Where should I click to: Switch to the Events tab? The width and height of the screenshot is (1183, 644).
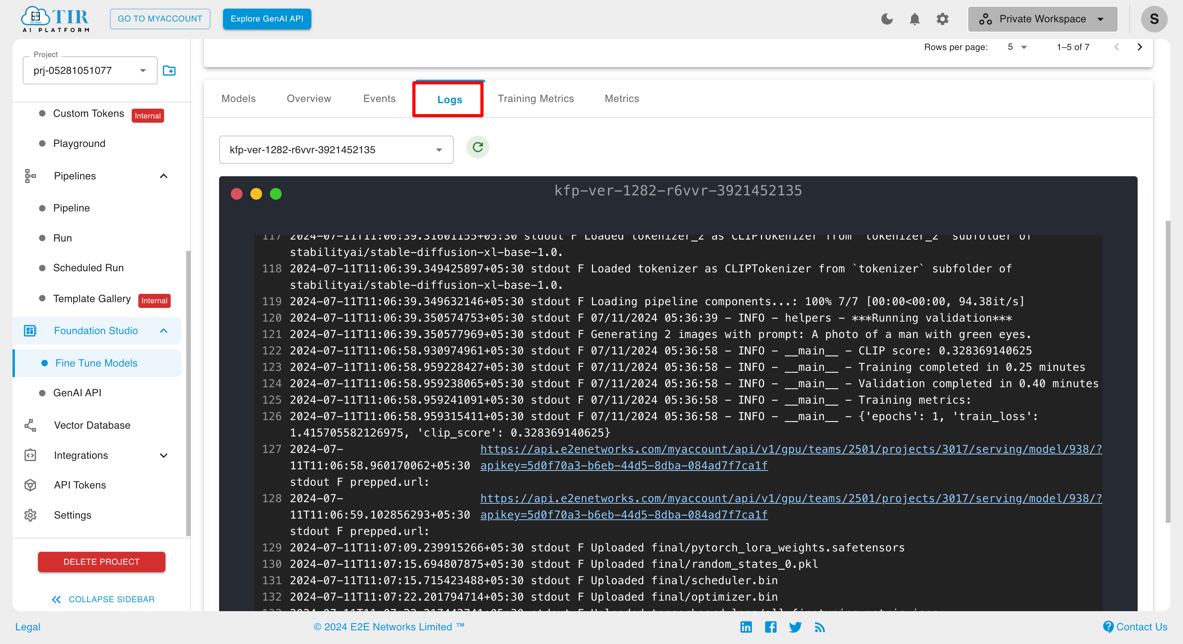click(x=379, y=98)
